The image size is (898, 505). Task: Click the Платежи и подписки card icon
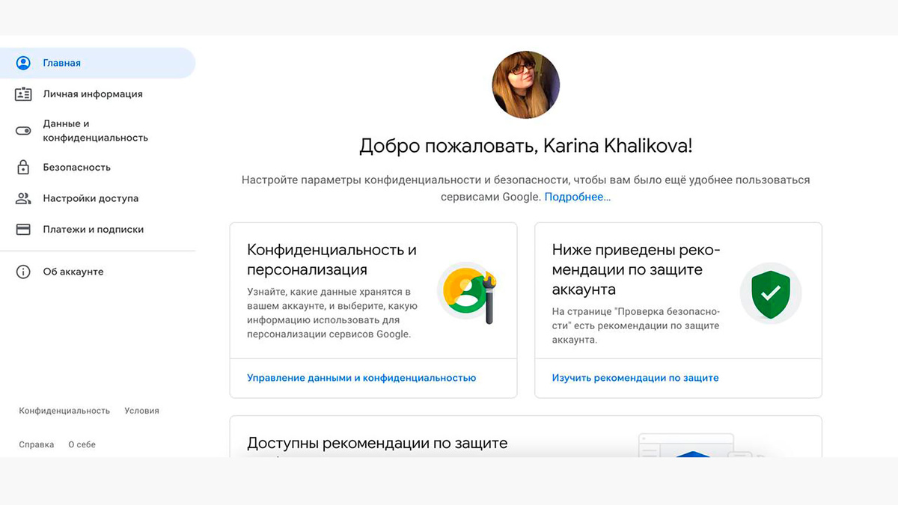point(22,229)
